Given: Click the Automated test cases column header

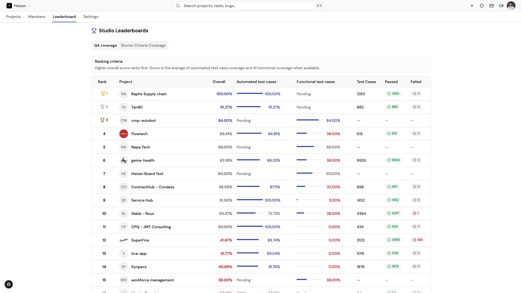Looking at the screenshot, I should 256,82.
